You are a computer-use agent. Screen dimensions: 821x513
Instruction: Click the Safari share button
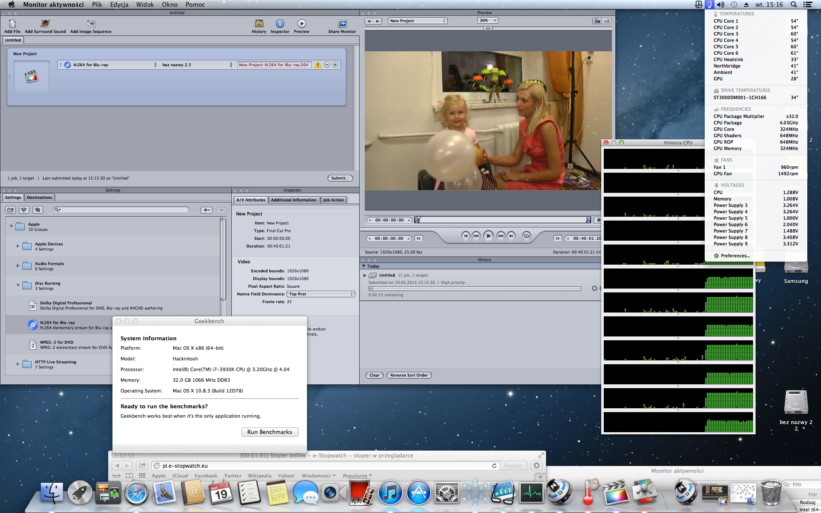[142, 466]
